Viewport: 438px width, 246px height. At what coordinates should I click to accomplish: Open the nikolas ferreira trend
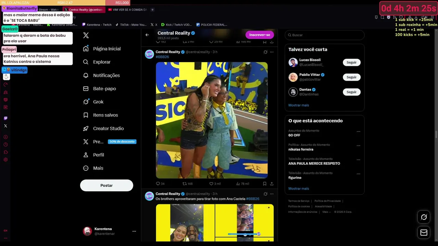(301, 149)
